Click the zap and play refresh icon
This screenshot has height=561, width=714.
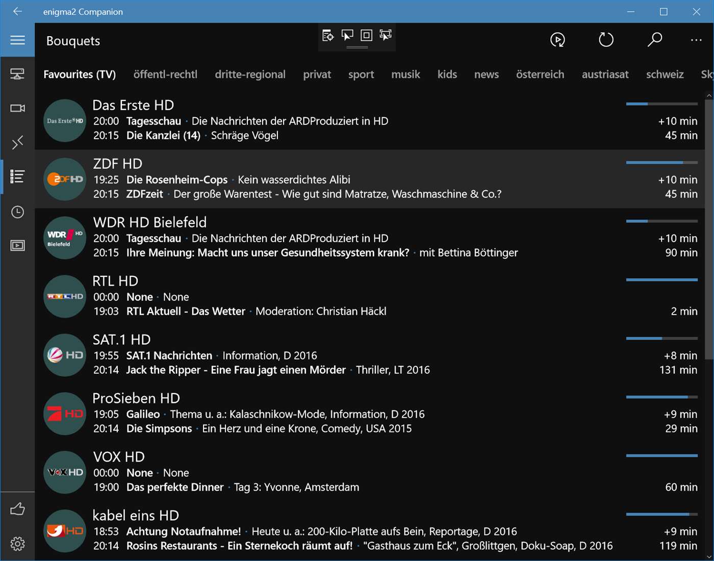[x=557, y=40]
